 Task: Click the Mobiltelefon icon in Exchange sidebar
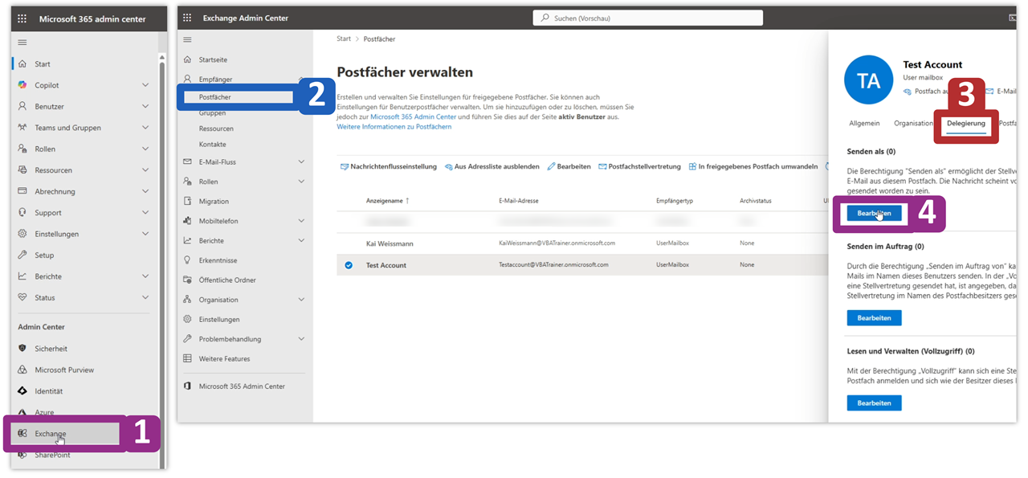point(187,221)
